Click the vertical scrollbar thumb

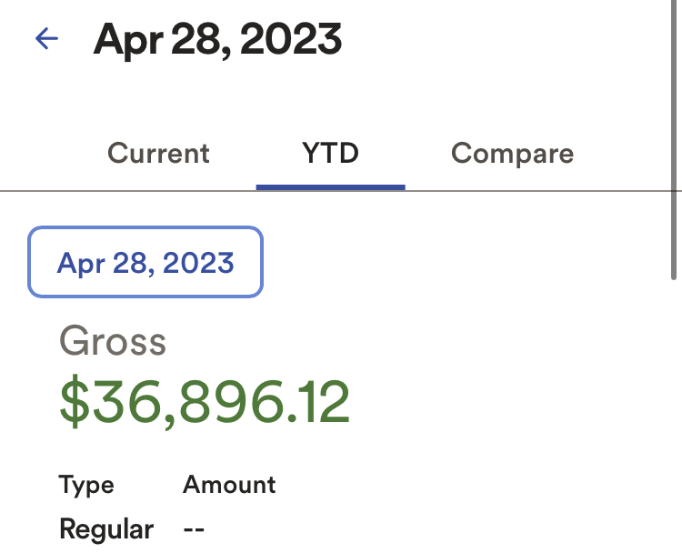click(x=674, y=136)
